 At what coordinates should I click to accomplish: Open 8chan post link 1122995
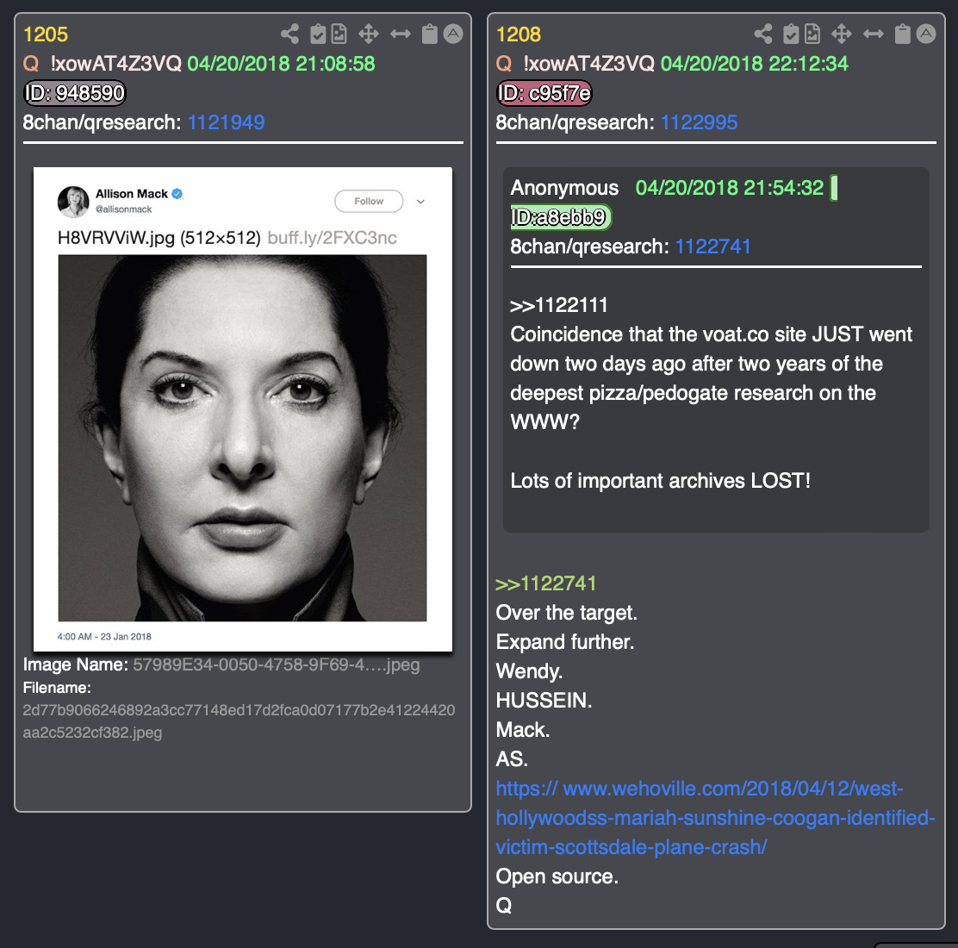[699, 122]
